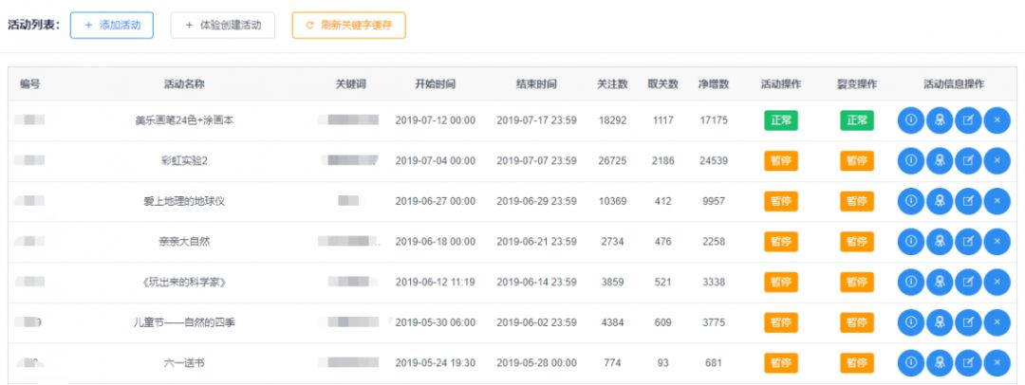Toggle 活动操作 暂停 for 六一送书
This screenshot has height=385, width=1025.
(x=781, y=362)
